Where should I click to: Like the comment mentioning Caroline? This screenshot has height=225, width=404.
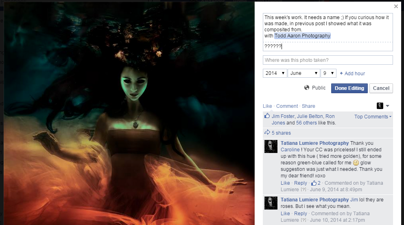tap(285, 183)
